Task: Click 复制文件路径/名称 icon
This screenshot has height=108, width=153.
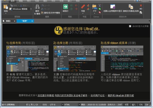Action: [x=131, y=7]
